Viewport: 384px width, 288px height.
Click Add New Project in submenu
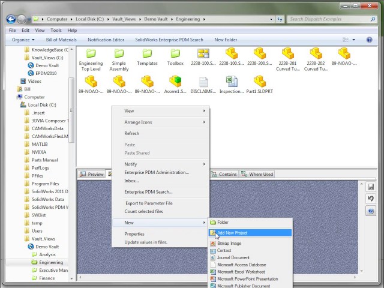(250, 233)
